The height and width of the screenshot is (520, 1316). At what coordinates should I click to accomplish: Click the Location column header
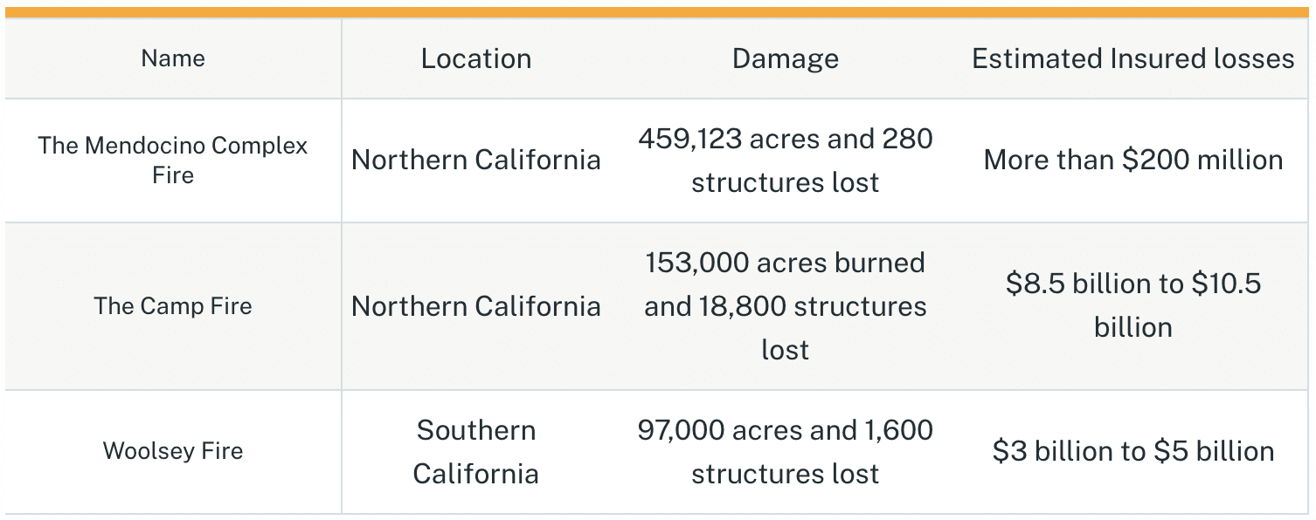tap(476, 58)
